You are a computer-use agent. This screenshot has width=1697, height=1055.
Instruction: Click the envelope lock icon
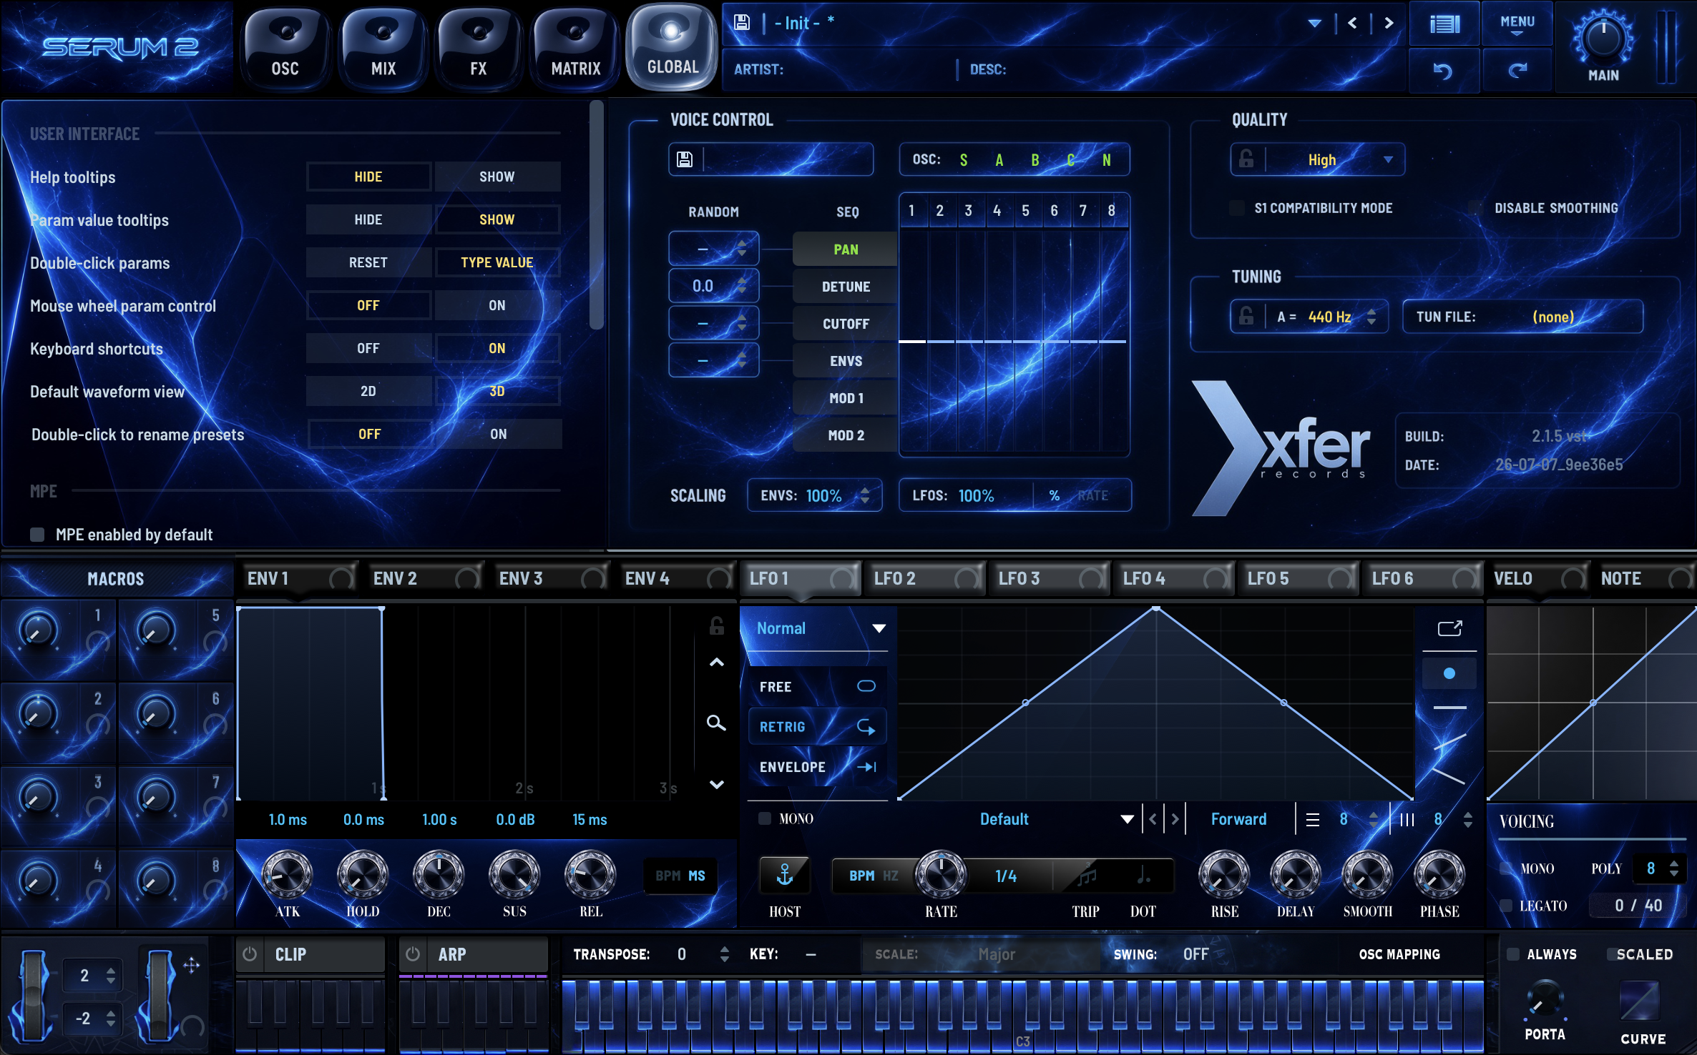click(716, 626)
